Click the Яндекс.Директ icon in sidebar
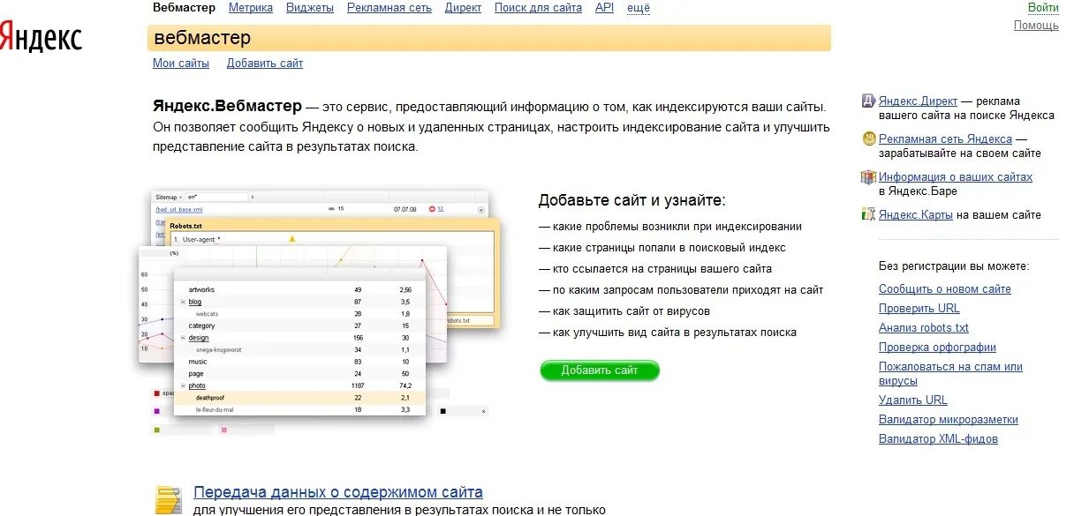Viewport: 1074px width, 516px height. coord(868,101)
